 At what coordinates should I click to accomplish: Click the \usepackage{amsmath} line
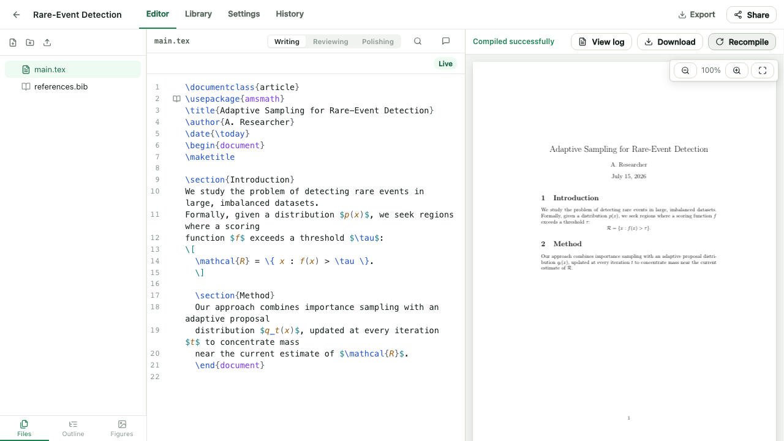point(235,99)
